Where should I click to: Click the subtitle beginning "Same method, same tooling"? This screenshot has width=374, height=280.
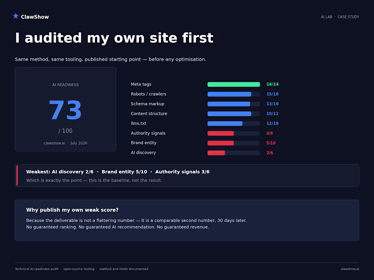(x=111, y=59)
